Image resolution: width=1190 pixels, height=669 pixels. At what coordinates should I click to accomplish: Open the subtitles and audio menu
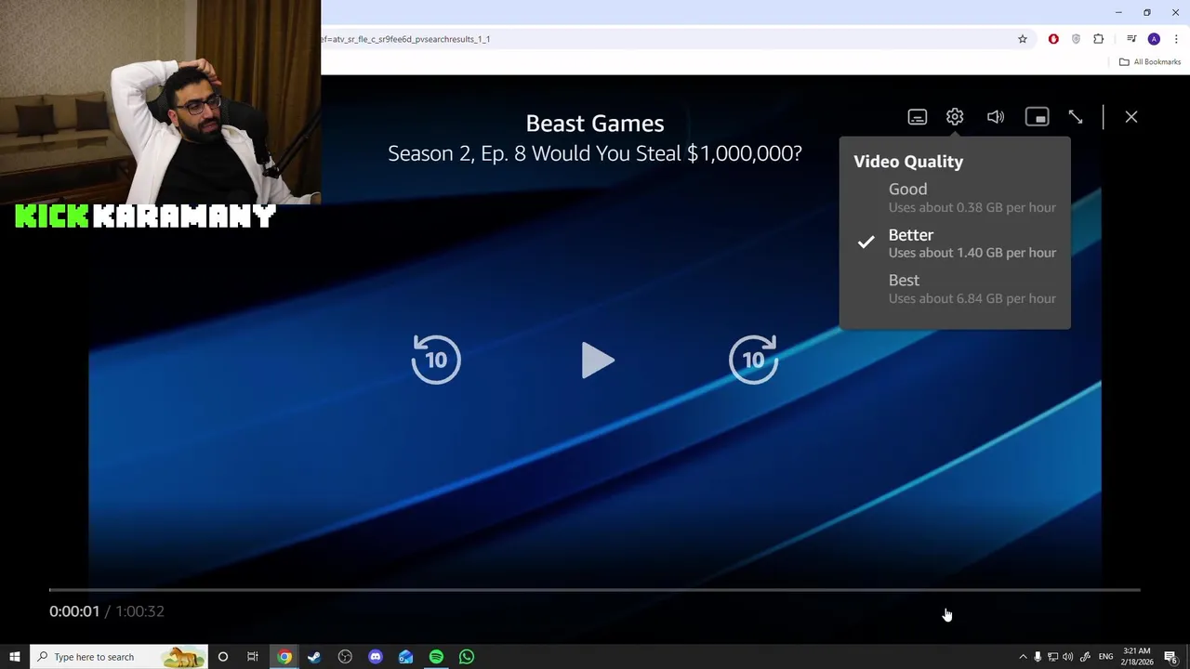tap(918, 117)
